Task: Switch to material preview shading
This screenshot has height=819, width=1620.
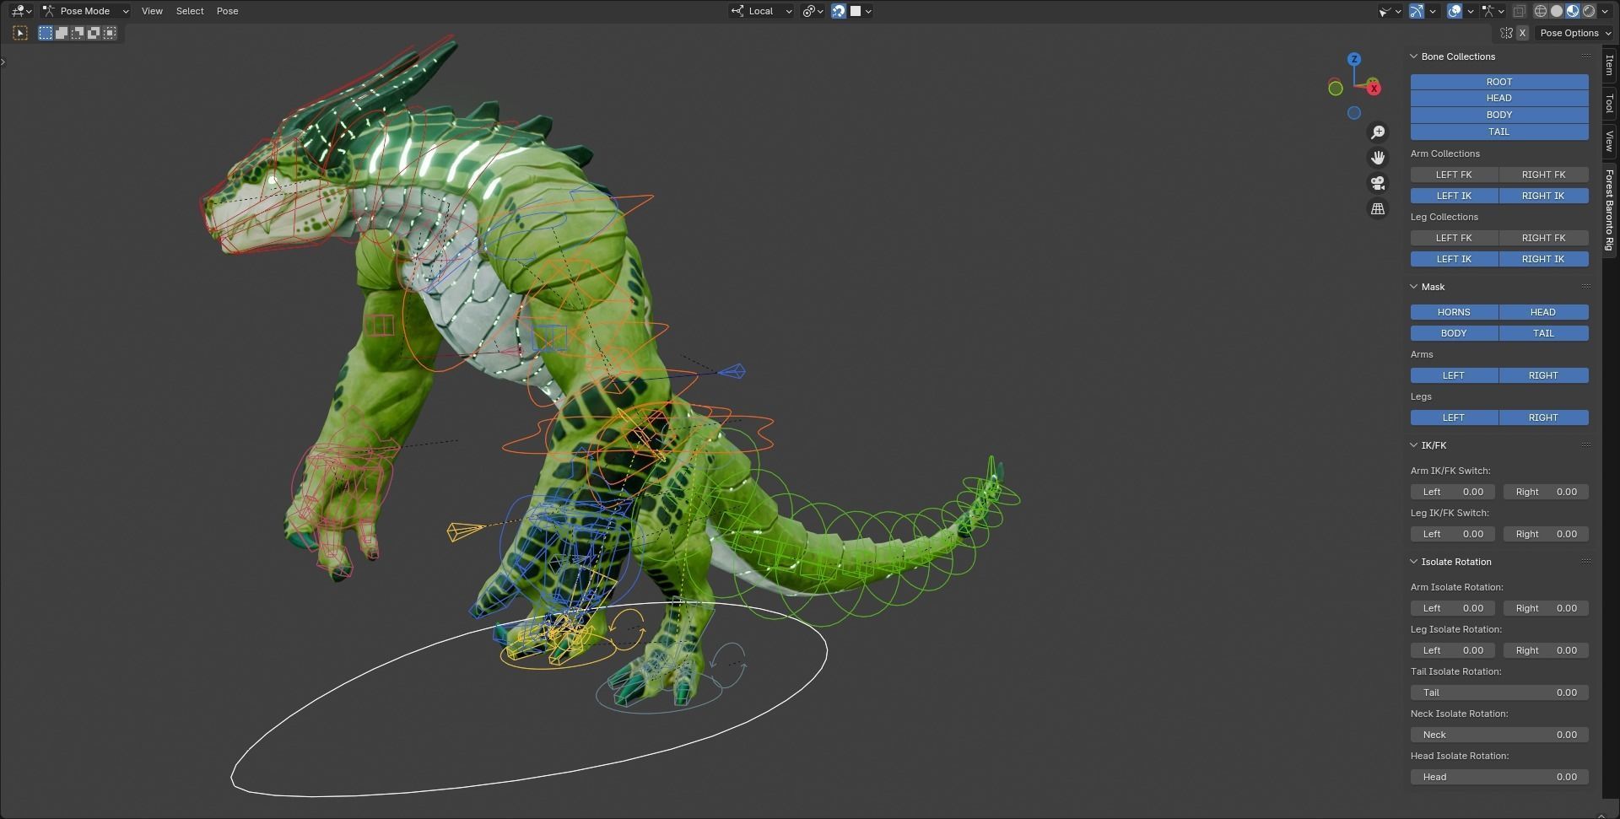Action: tap(1573, 11)
